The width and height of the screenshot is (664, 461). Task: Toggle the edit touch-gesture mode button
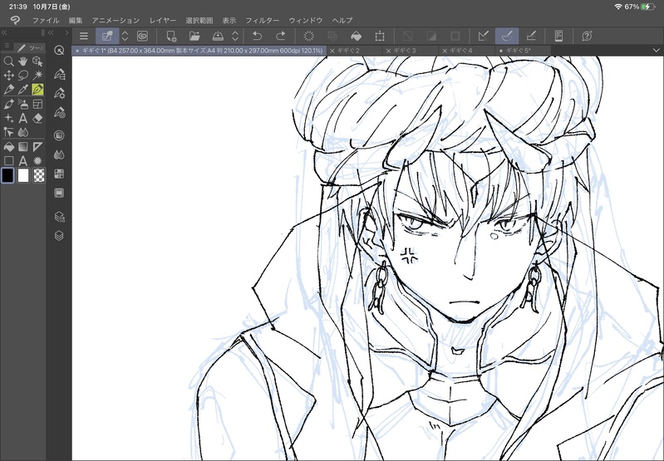[x=107, y=36]
